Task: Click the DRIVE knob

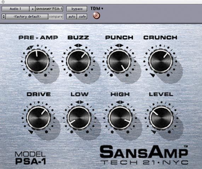Action: (x=39, y=118)
